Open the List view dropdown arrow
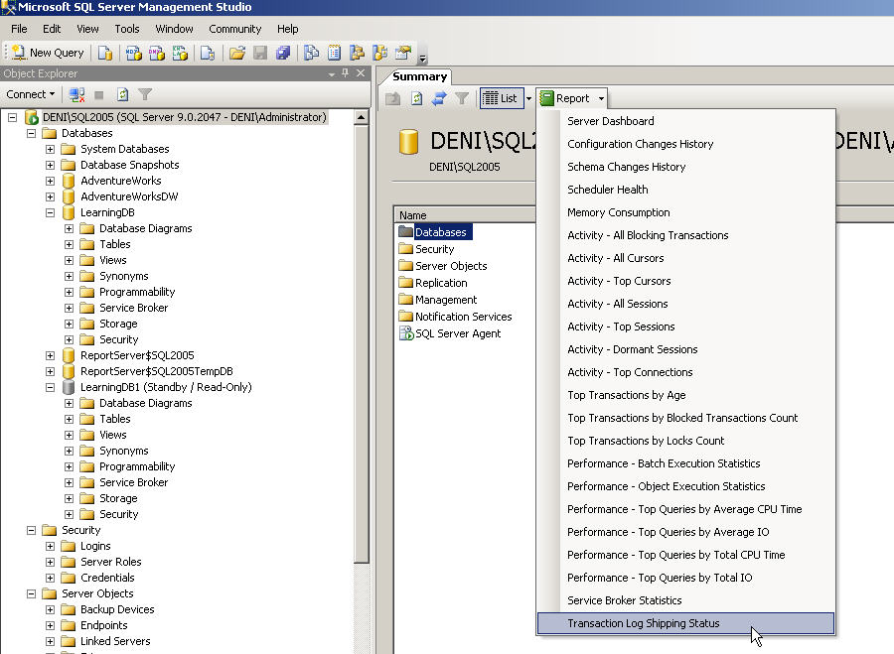The image size is (894, 654). (x=528, y=98)
